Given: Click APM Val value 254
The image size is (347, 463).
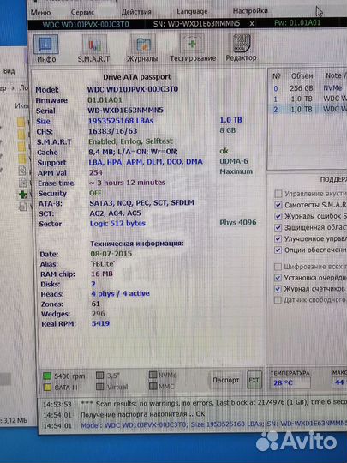Looking at the screenshot, I should pyautogui.click(x=96, y=172).
